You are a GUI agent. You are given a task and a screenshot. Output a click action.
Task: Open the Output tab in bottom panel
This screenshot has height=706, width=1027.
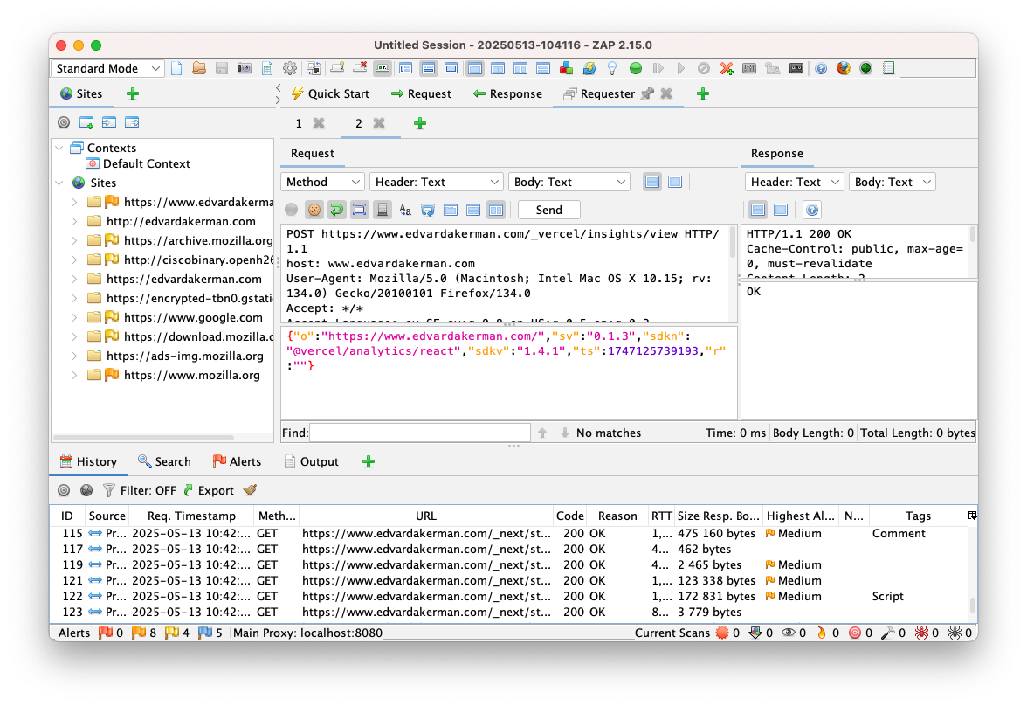312,462
